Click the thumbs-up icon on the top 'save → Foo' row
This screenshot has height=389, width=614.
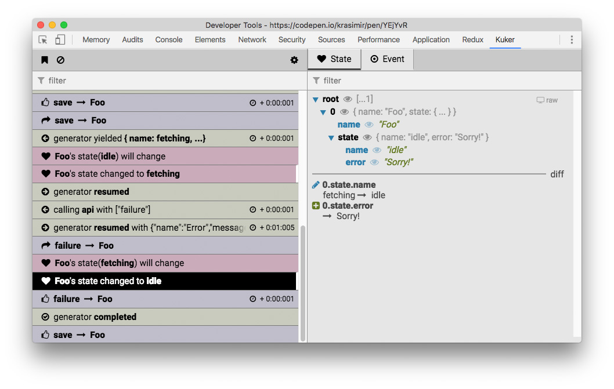tap(45, 103)
